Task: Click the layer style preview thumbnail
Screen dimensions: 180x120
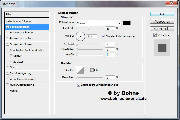Action: [162, 47]
